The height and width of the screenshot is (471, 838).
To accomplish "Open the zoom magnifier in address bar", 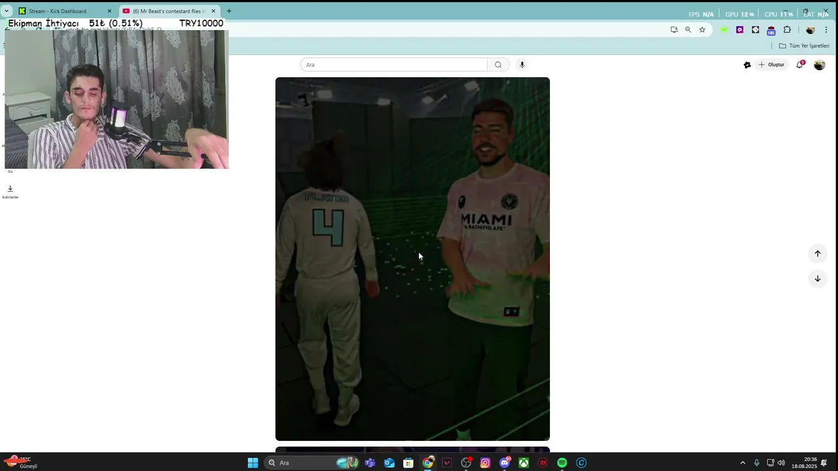I will point(688,29).
